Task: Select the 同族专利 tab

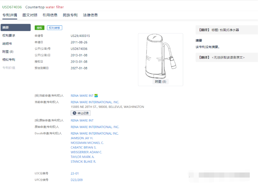Action: coord(70,15)
